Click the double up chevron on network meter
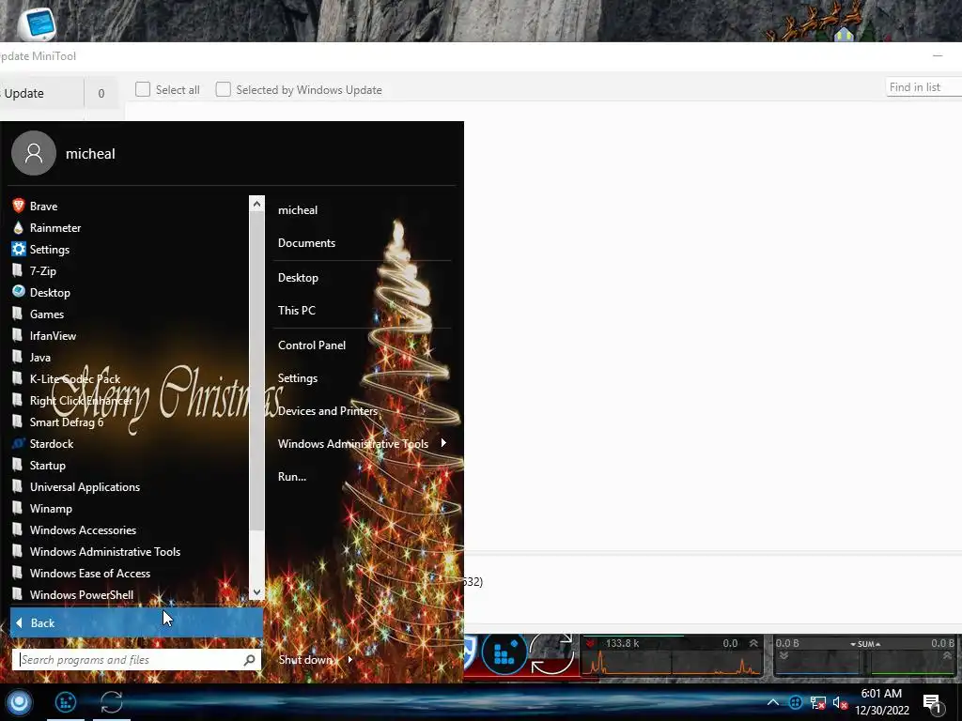 point(753,643)
